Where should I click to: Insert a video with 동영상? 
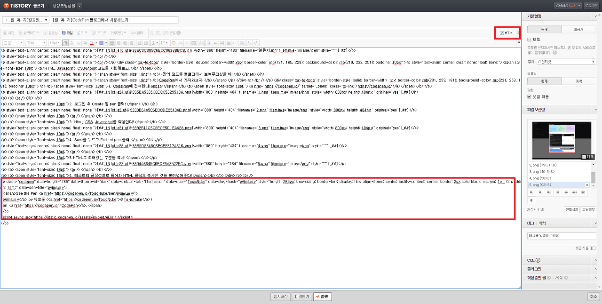tap(51, 33)
